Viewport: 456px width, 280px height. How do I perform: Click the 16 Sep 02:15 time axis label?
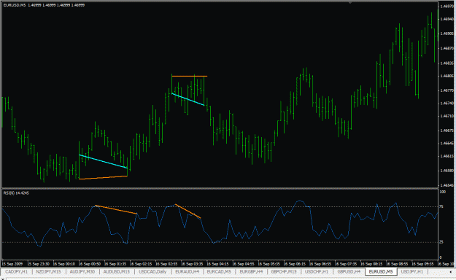coord(141,264)
